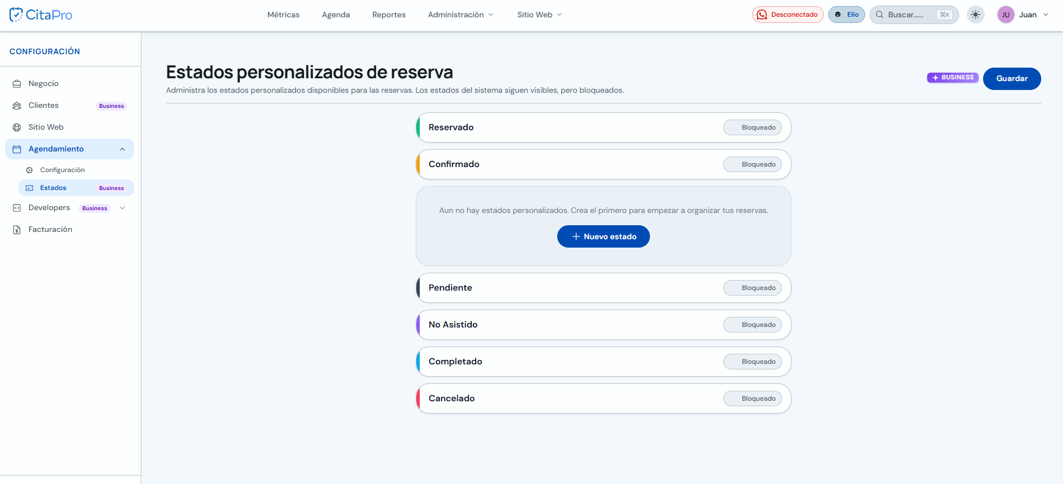
Task: Open the Reportes top menu item
Action: tap(389, 15)
